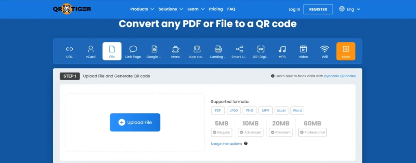This screenshot has width=416, height=163.
Task: Select the URL QR code type
Action: [x=69, y=51]
